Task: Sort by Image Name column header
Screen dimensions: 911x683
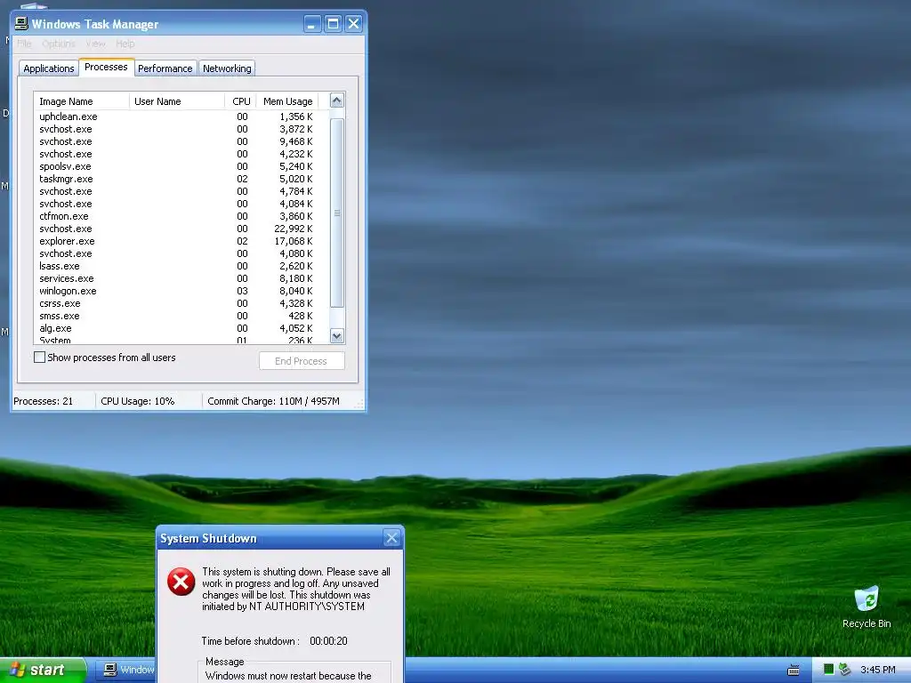Action: (81, 101)
